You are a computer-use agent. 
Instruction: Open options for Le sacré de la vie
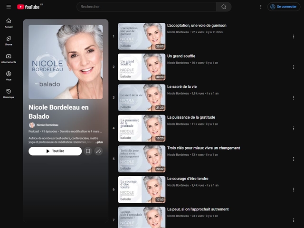coord(294,98)
